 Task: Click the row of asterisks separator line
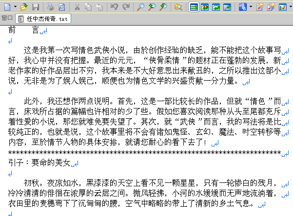(145, 153)
